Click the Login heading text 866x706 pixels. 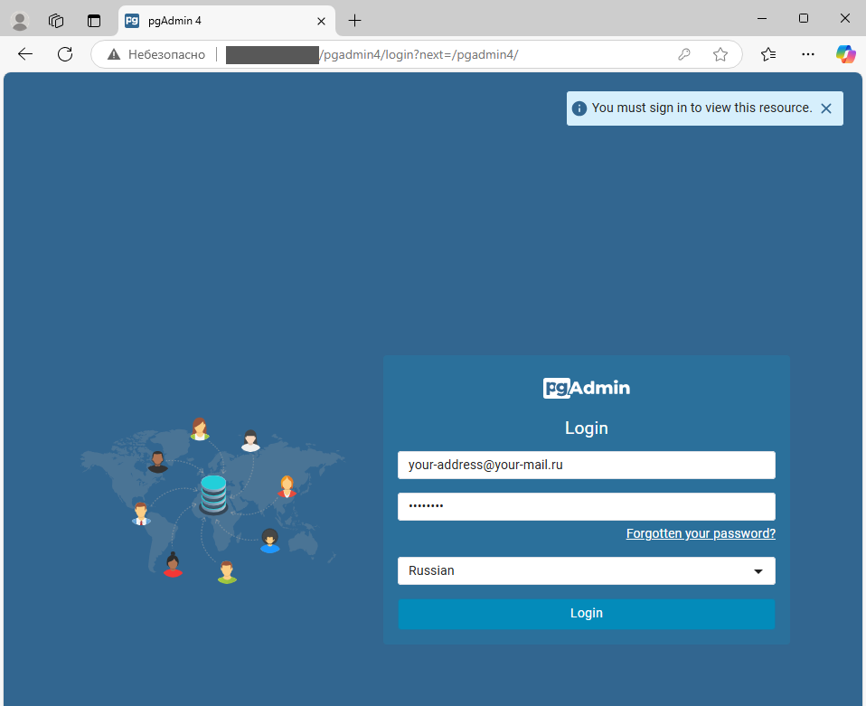[x=587, y=428]
